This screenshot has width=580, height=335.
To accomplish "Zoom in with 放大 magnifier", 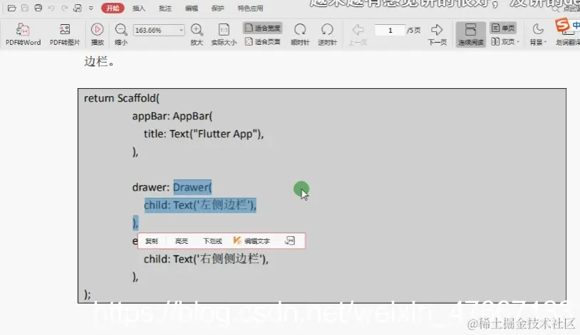I will [197, 34].
